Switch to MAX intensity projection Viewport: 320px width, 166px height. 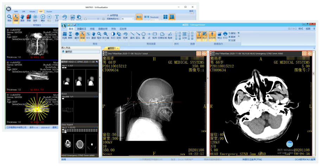point(139,17)
